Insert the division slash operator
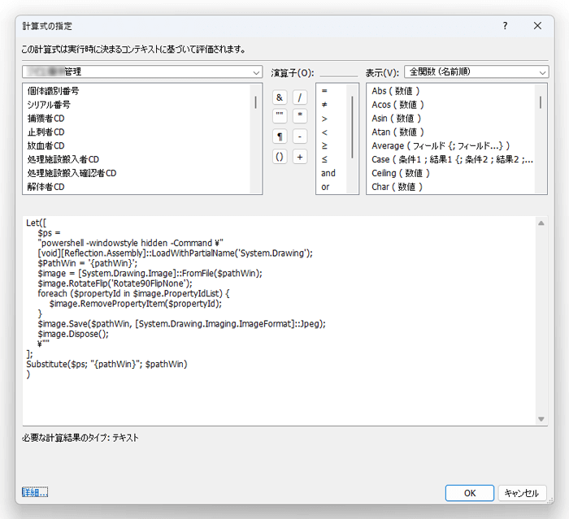 300,97
